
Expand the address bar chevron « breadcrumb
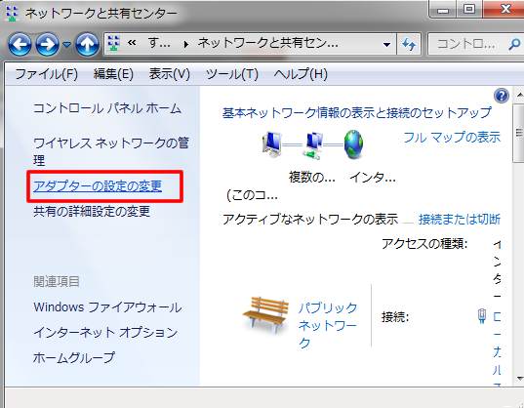coord(132,43)
